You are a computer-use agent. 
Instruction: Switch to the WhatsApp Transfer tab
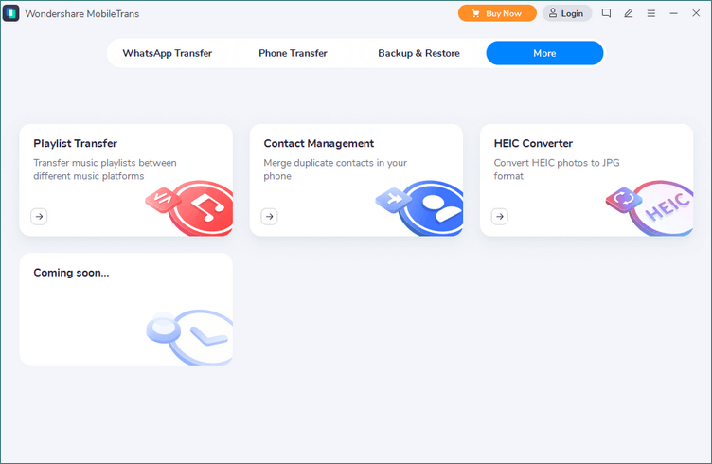point(167,53)
